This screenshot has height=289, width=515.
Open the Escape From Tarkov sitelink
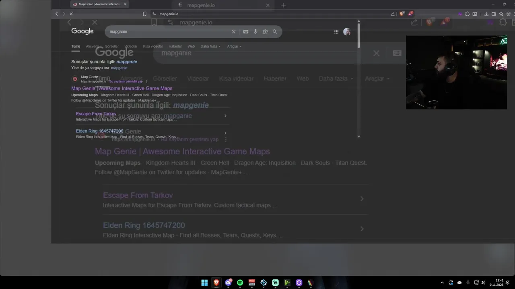96,114
